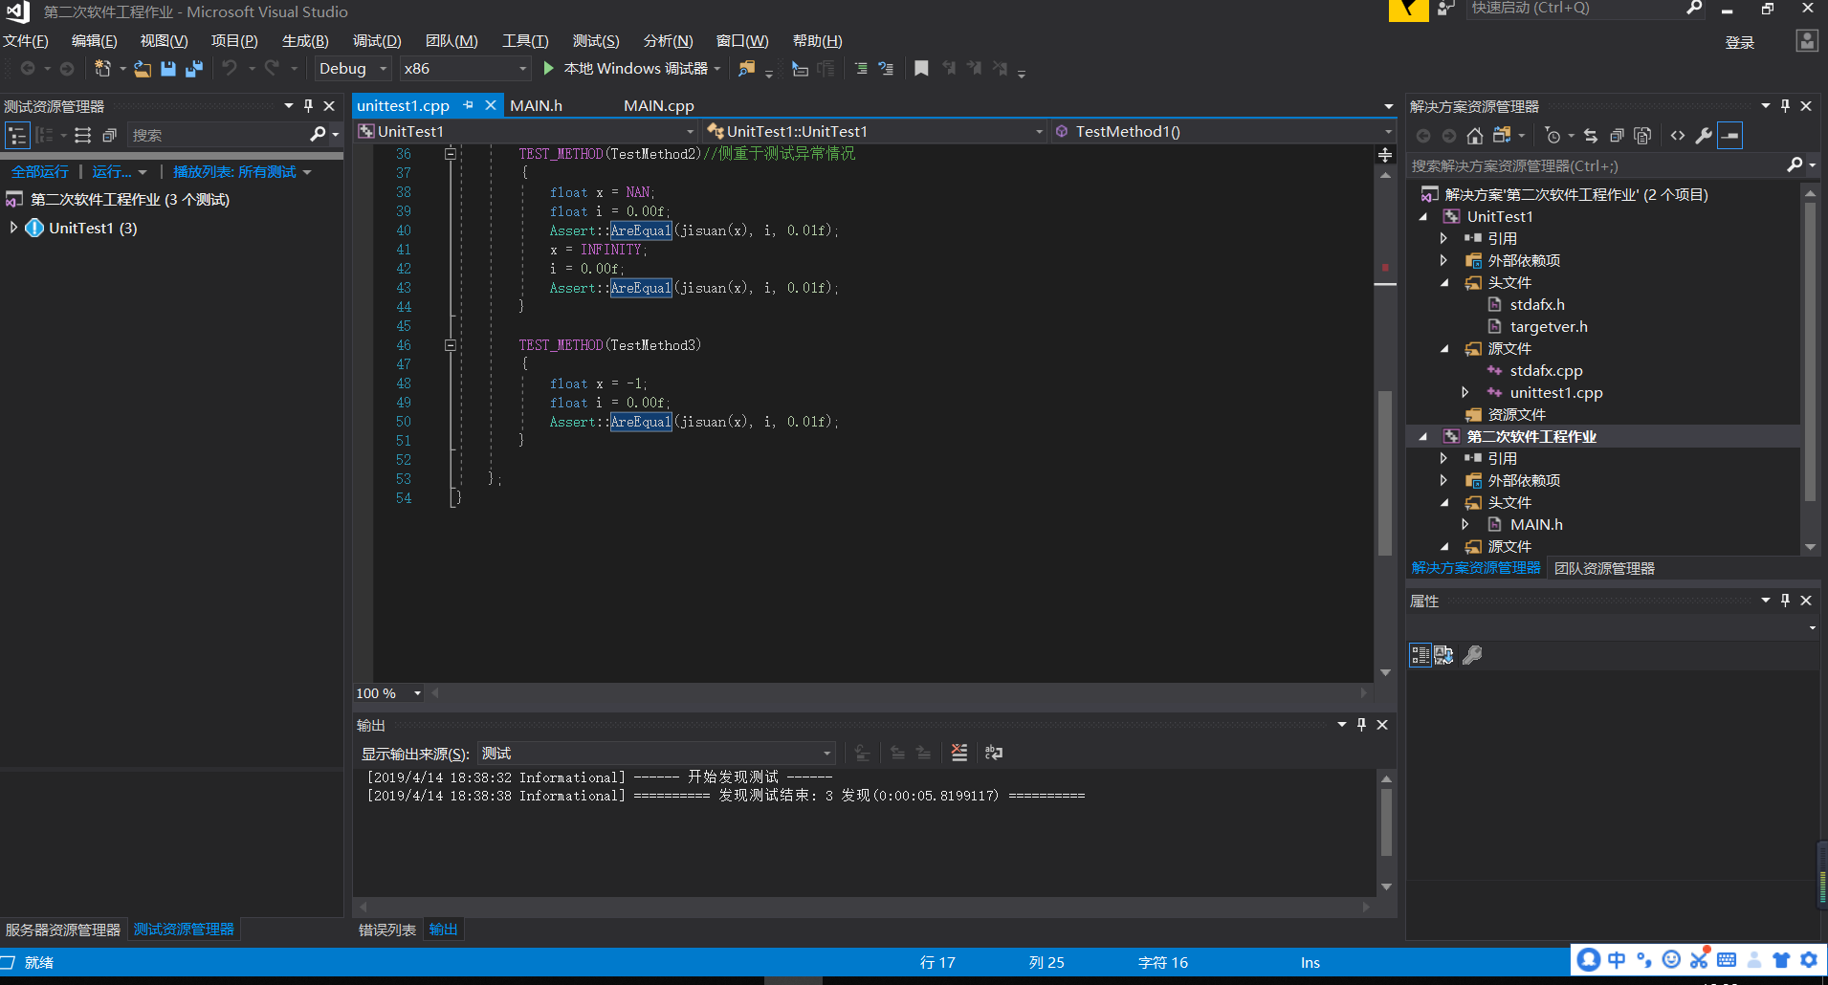Click the collapse all icon in Test Explorer
Image resolution: width=1828 pixels, height=985 pixels.
[x=109, y=136]
